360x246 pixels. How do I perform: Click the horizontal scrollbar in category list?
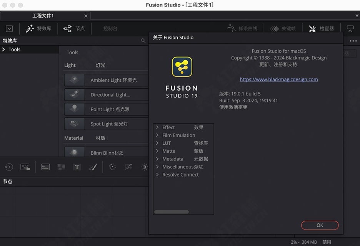click(x=172, y=212)
